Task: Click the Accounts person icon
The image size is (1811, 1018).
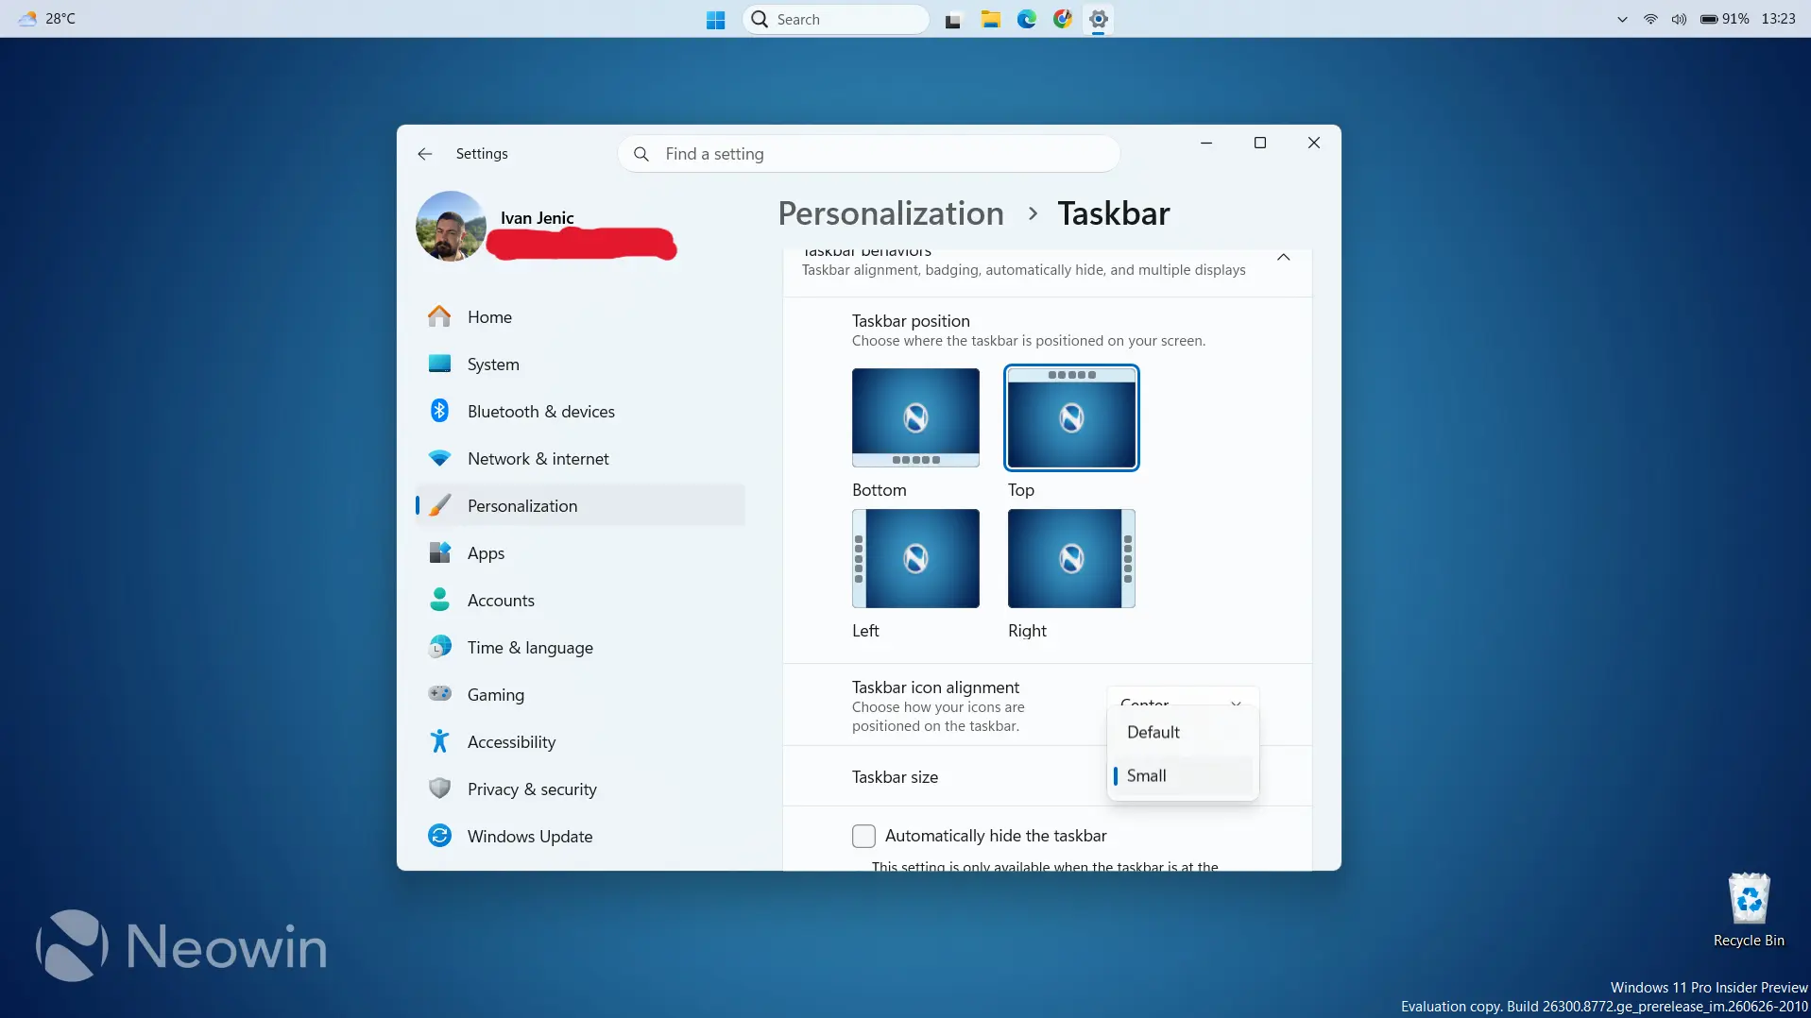Action: tap(439, 600)
